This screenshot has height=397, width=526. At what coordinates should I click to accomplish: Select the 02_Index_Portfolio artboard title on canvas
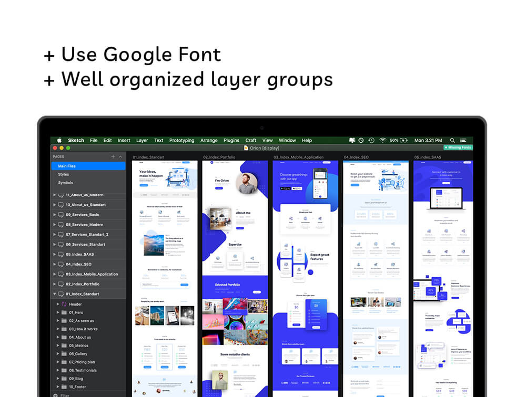point(219,157)
